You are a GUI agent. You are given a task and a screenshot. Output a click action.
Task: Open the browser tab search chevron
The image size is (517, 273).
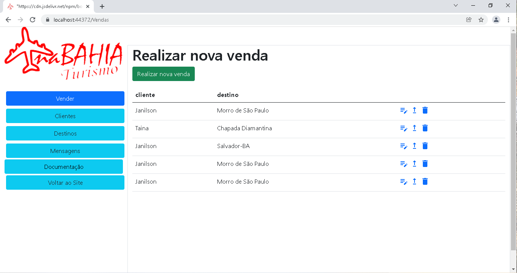tap(455, 5)
